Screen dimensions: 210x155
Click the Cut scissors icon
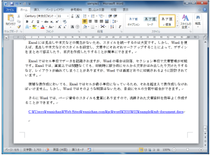pos(19,16)
